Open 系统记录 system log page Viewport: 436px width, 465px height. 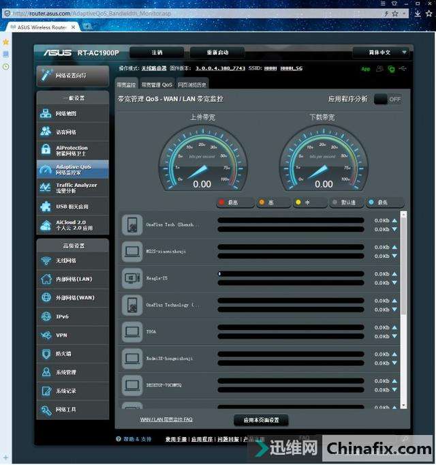pos(73,391)
